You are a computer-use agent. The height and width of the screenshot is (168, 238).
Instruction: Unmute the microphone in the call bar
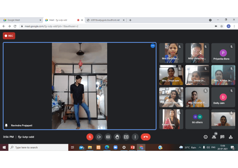[90, 137]
